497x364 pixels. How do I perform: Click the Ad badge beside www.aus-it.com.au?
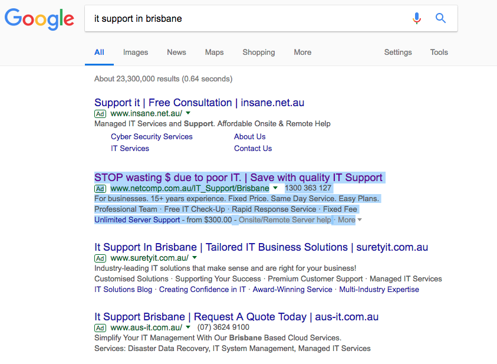100,328
